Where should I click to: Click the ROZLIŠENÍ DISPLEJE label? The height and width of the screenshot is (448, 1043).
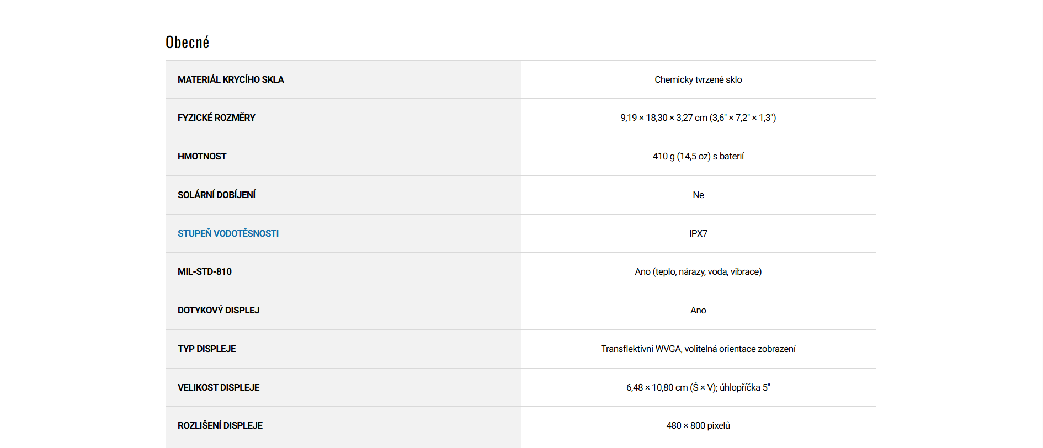(220, 425)
